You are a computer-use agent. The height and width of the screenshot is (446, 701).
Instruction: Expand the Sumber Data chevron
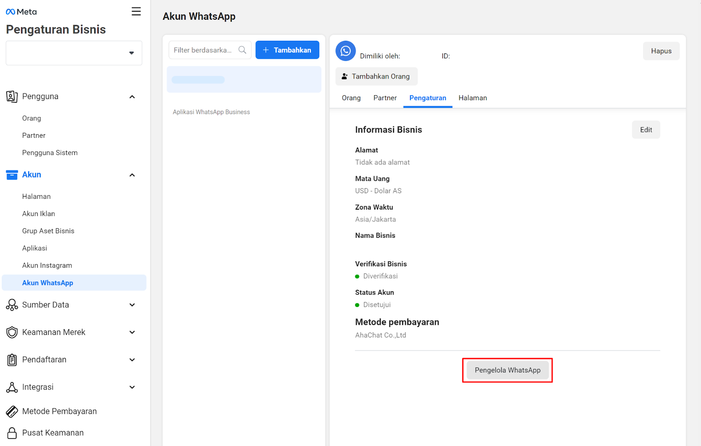pos(132,305)
